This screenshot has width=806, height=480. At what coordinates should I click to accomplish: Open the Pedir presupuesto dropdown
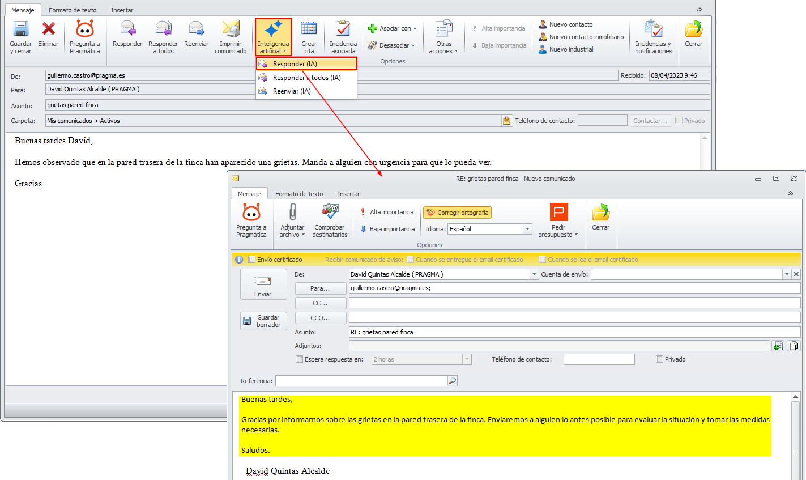coord(558,221)
